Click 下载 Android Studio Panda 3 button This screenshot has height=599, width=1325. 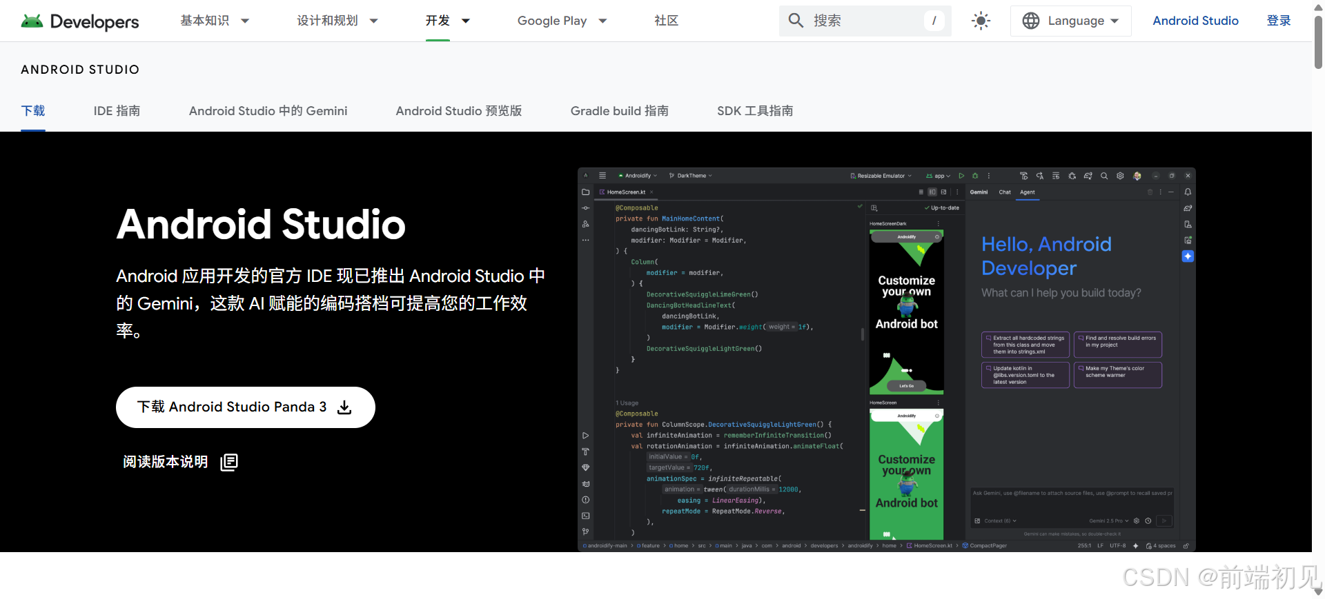pos(246,407)
